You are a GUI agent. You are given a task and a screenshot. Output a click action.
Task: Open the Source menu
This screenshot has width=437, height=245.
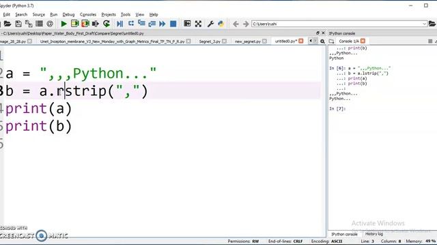39,14
